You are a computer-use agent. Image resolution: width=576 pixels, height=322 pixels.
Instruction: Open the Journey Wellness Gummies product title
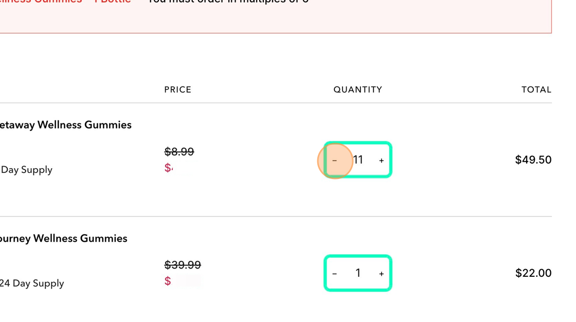point(63,239)
